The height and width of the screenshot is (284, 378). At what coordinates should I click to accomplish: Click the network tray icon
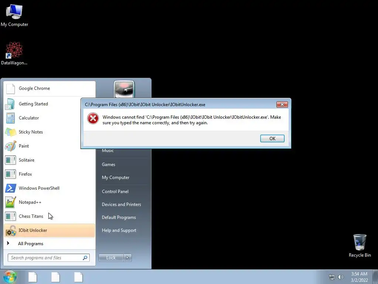(x=332, y=277)
